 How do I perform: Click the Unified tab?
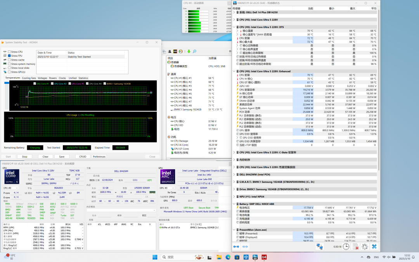click(x=73, y=78)
